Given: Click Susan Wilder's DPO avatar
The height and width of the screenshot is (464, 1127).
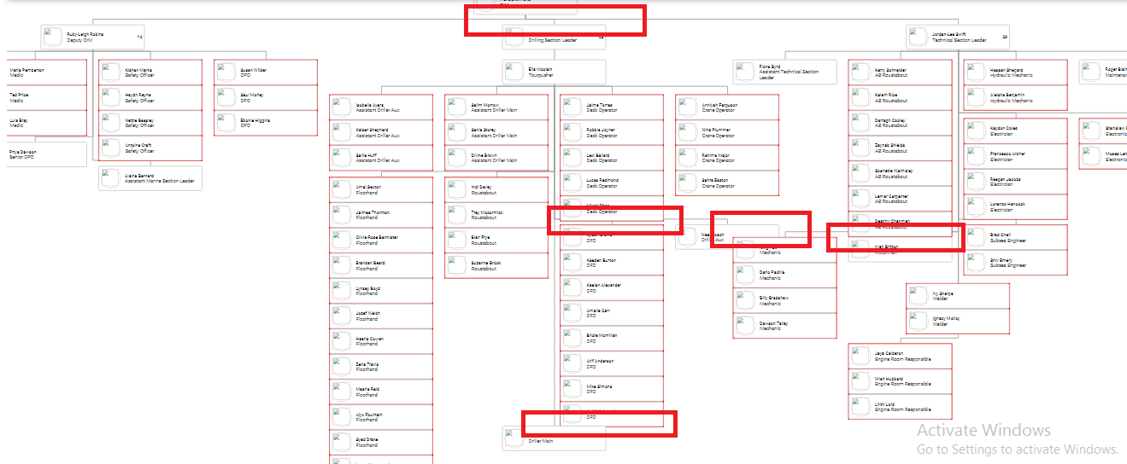Looking at the screenshot, I should (226, 72).
